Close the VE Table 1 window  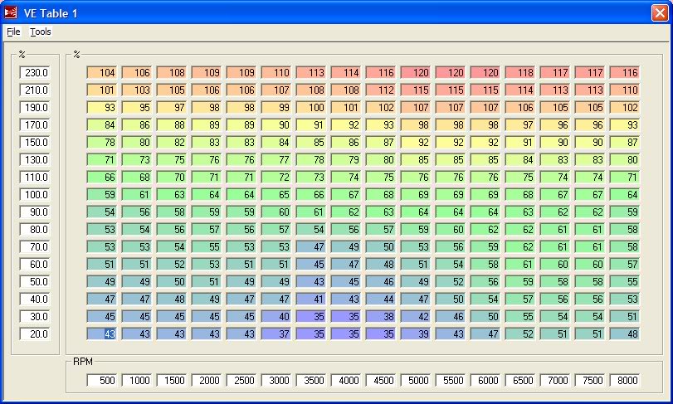tap(659, 12)
